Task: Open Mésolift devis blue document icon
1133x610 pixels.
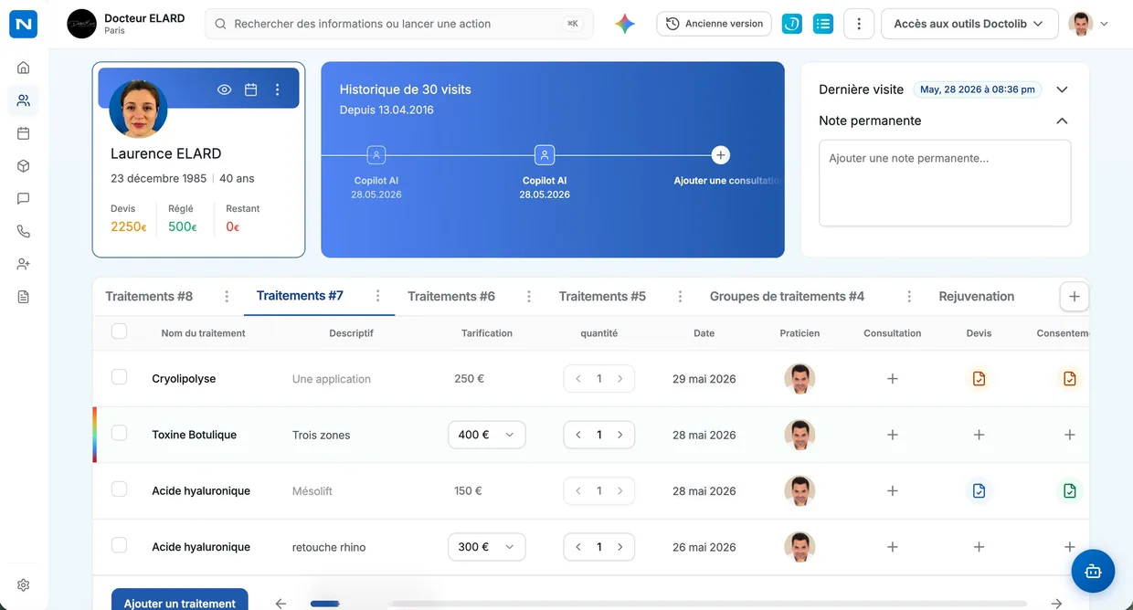Action: 979,491
